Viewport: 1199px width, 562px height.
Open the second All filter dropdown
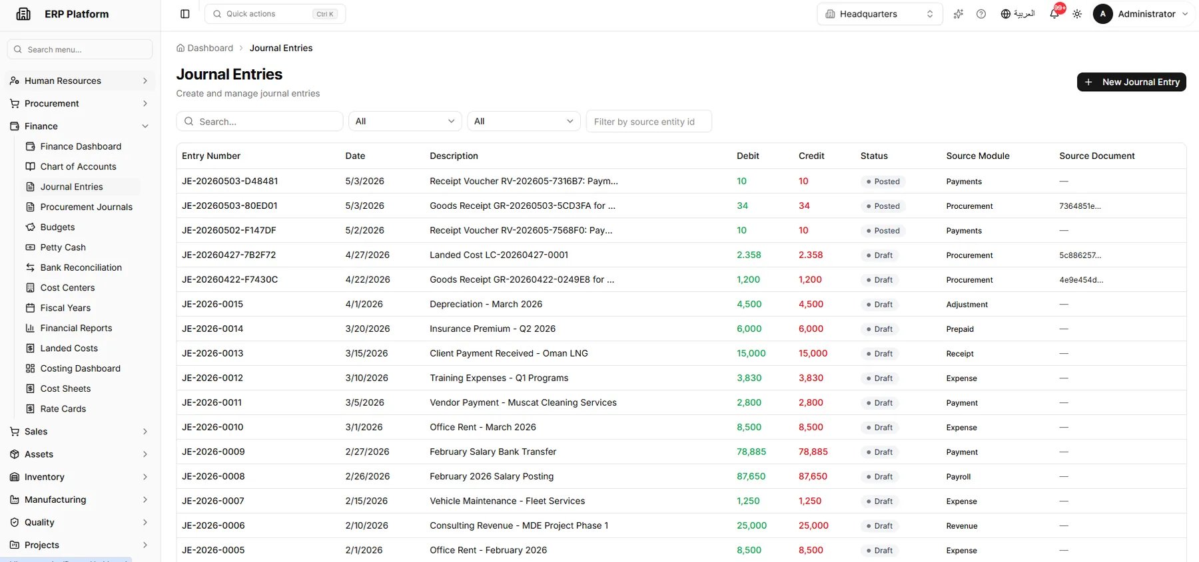[524, 121]
